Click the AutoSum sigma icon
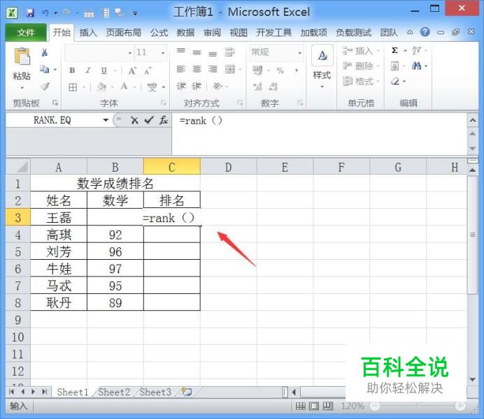484x419 pixels. 394,50
